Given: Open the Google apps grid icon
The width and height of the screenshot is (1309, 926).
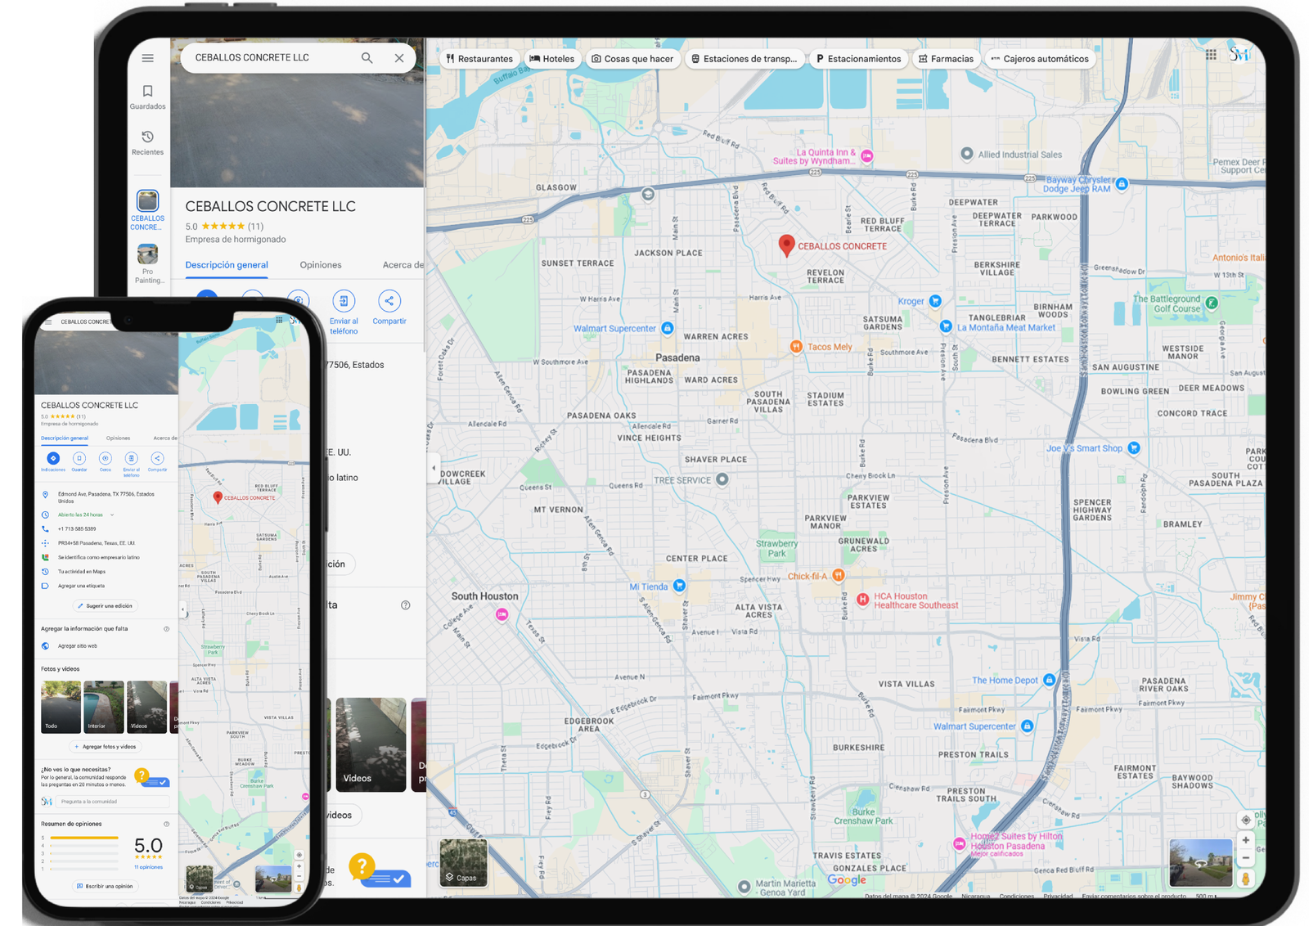Looking at the screenshot, I should 1211,55.
